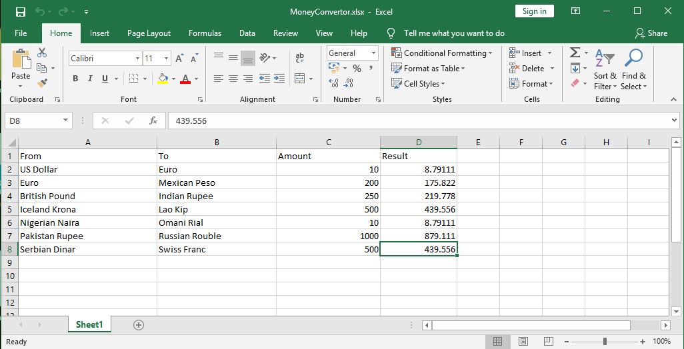Toggle Bold formatting
The image size is (684, 349).
75,79
